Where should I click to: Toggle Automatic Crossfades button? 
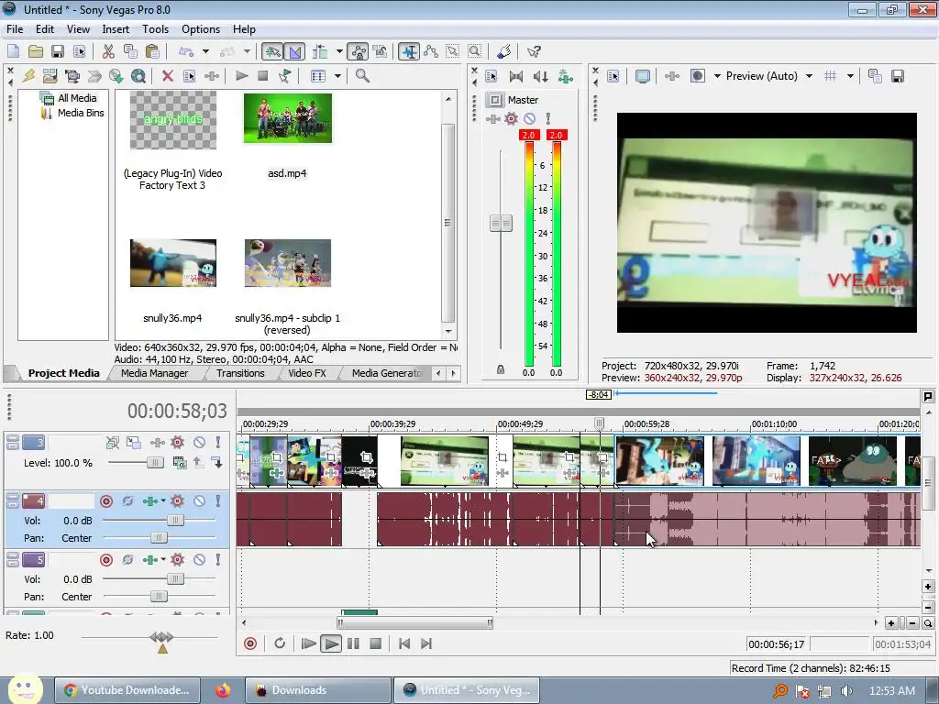click(x=294, y=51)
